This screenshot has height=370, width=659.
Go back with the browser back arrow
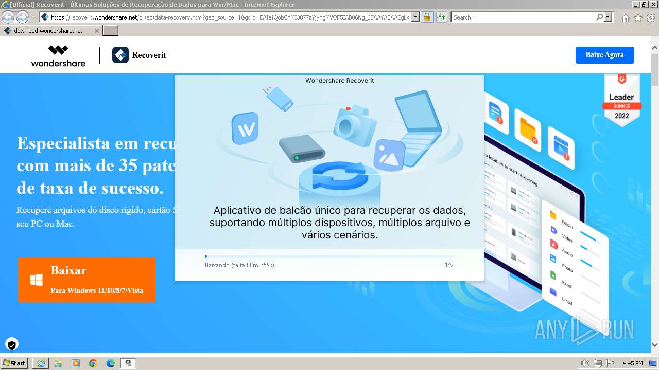8,17
